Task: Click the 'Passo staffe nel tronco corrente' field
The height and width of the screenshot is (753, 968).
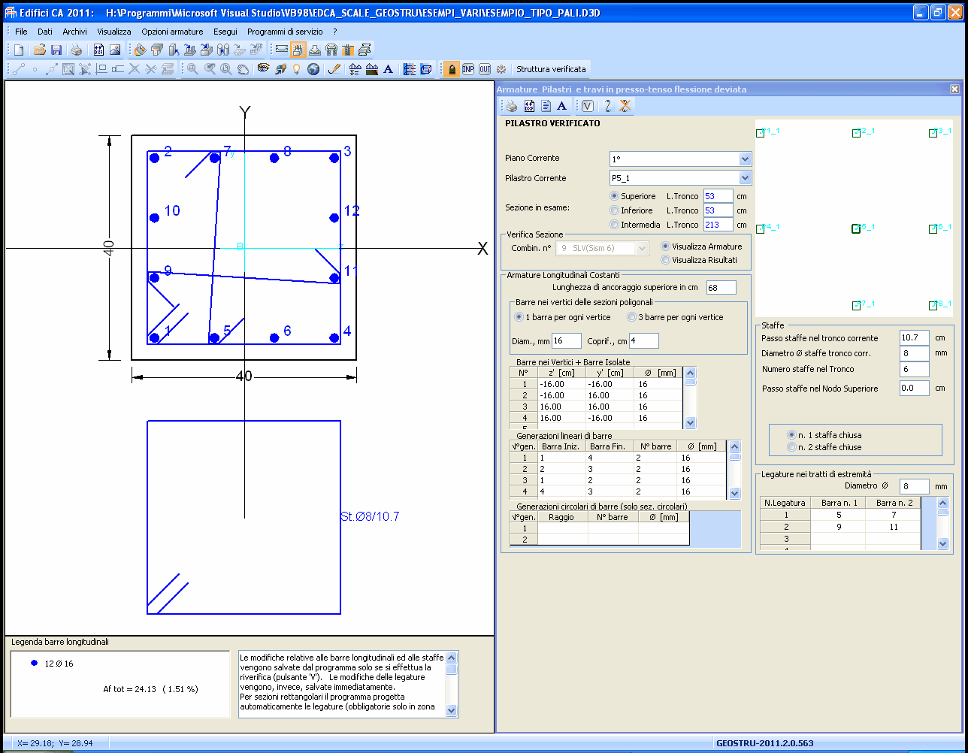Action: (915, 338)
